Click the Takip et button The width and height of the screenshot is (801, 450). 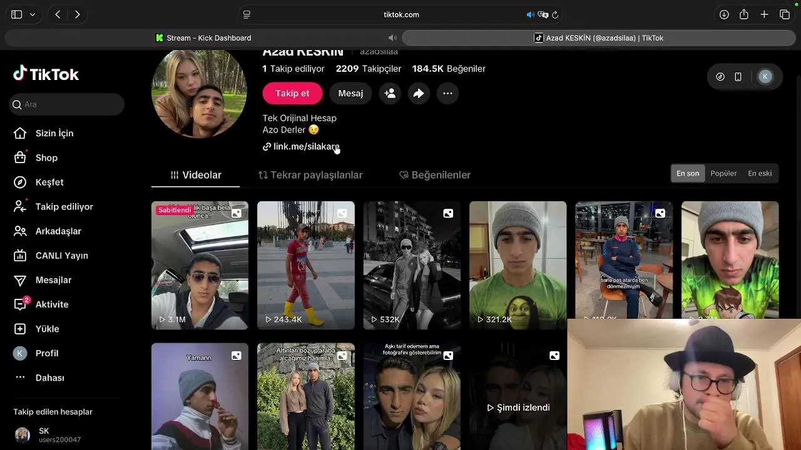click(292, 93)
